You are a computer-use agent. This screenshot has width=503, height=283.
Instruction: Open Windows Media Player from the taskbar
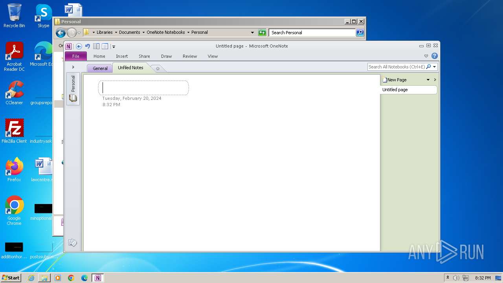click(58, 278)
